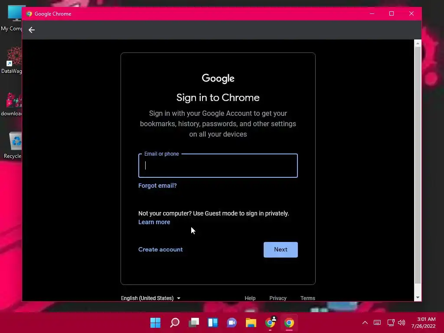Click the vertical scrollbar thumb

[418, 165]
